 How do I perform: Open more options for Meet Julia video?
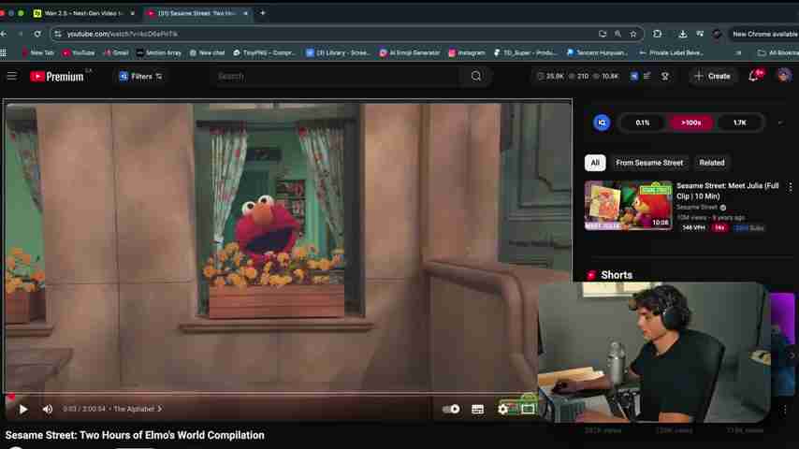click(x=790, y=187)
